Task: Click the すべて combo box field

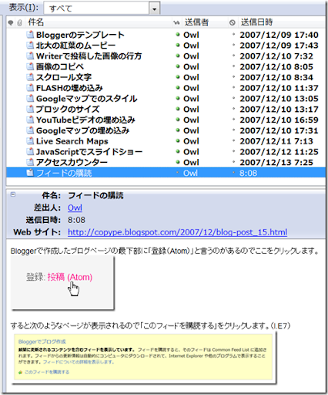Action: click(x=102, y=8)
